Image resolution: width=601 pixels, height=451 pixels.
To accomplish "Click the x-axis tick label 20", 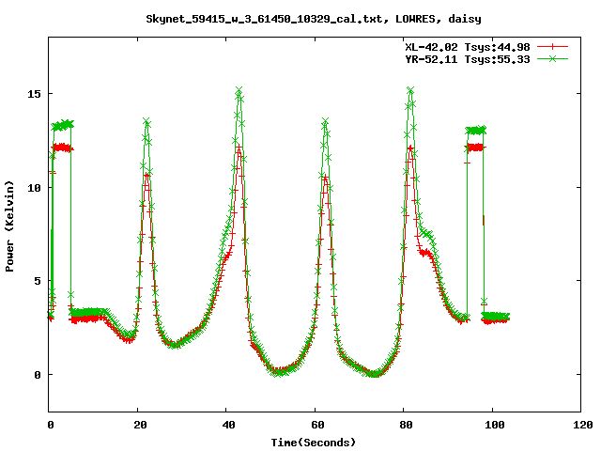I will pyautogui.click(x=140, y=425).
